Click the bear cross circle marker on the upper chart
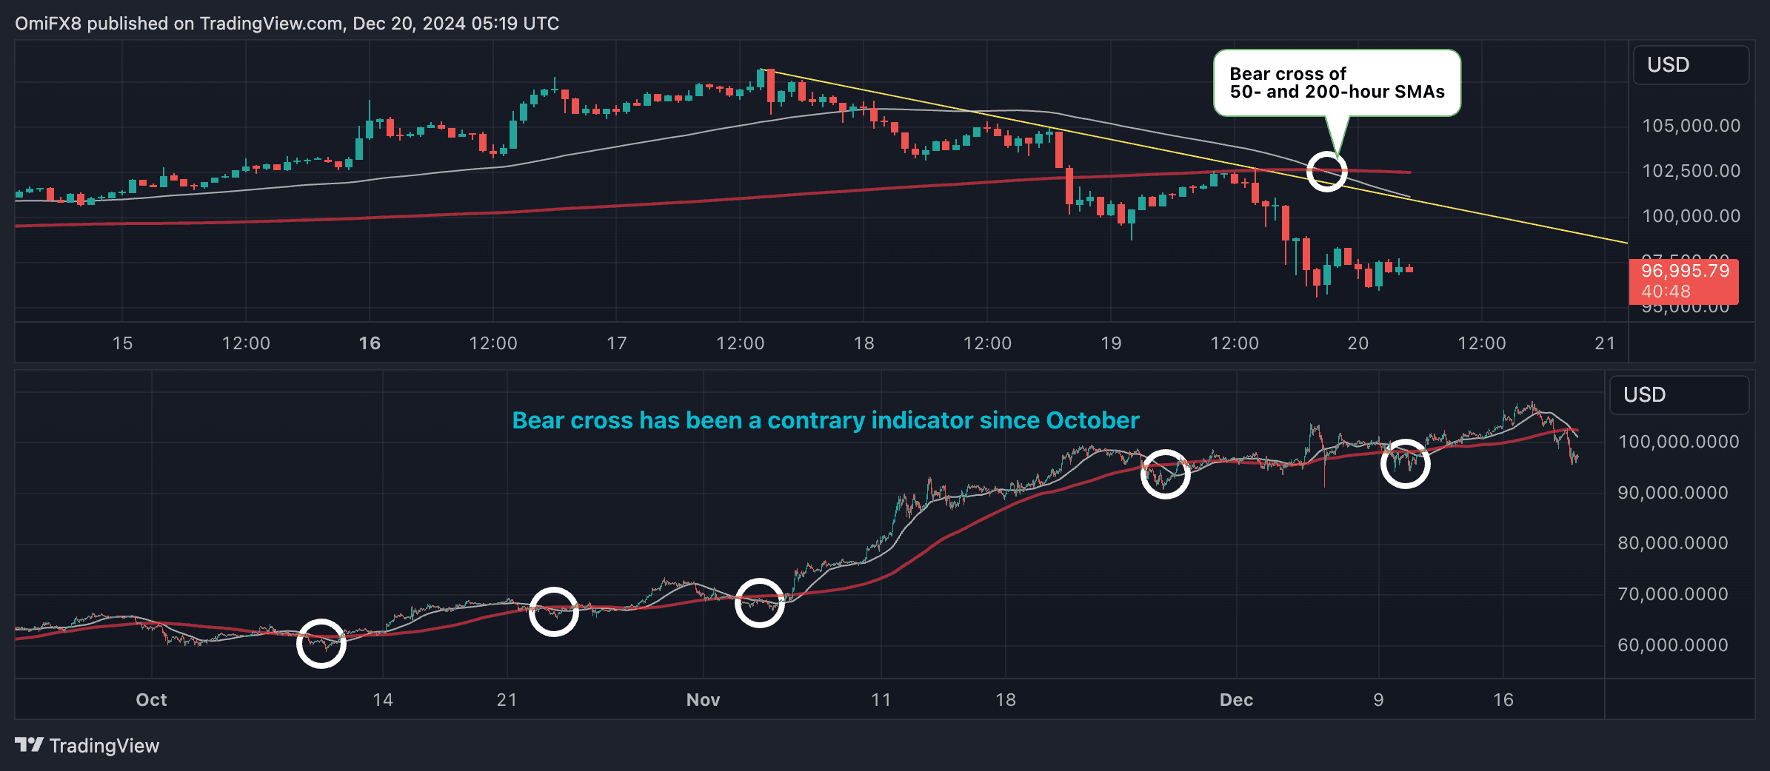1770x771 pixels. coord(1326,172)
